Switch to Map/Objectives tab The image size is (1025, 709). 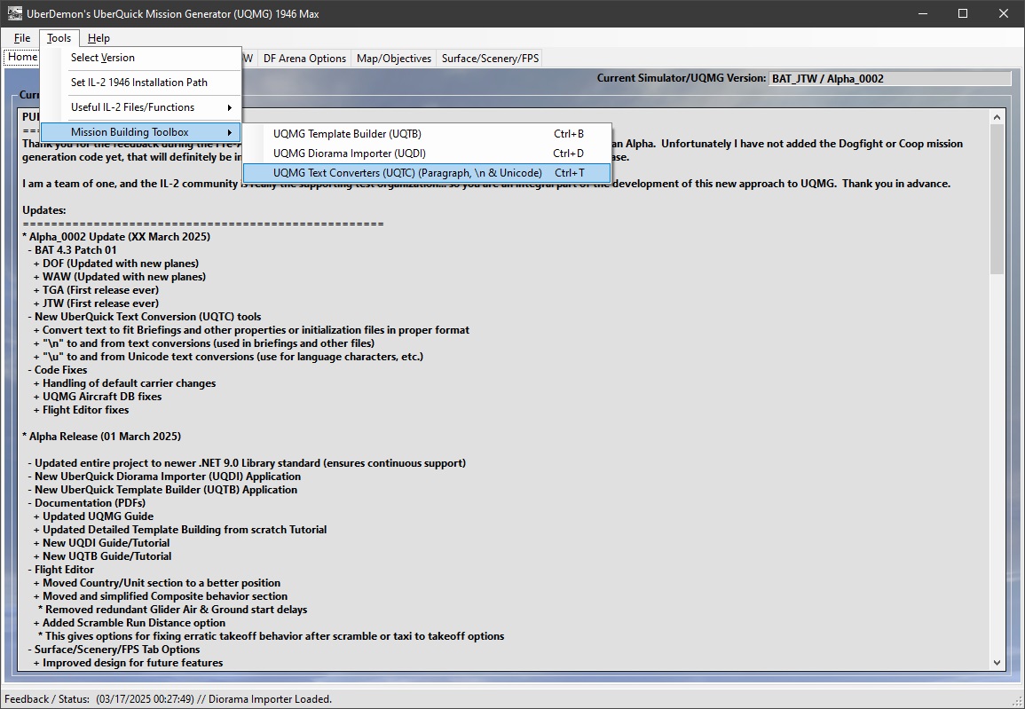[394, 59]
